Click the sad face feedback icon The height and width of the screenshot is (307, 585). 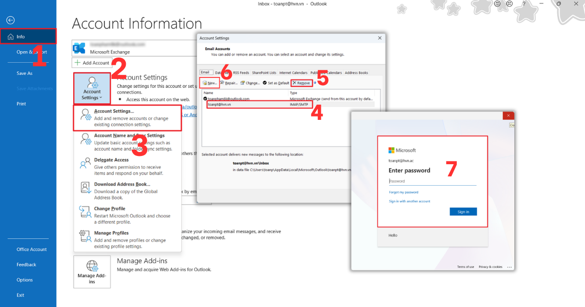click(x=509, y=4)
